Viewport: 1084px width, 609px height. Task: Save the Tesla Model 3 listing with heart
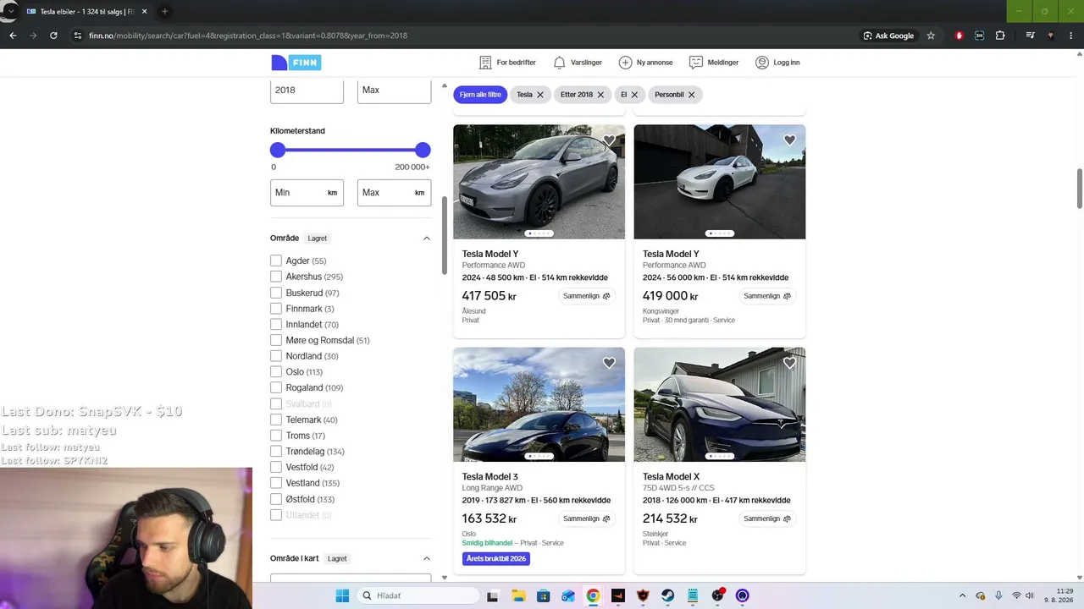609,363
